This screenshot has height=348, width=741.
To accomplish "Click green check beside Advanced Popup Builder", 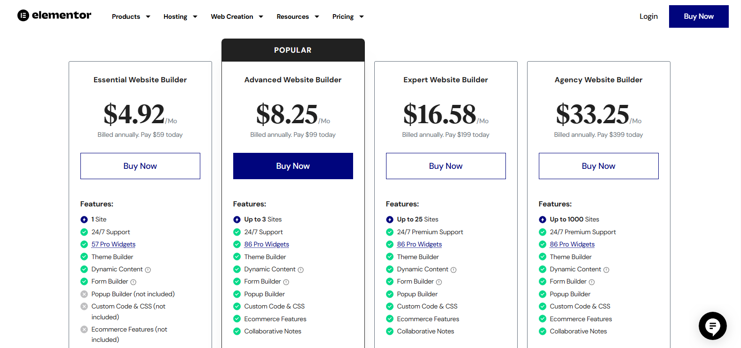I will 237,294.
